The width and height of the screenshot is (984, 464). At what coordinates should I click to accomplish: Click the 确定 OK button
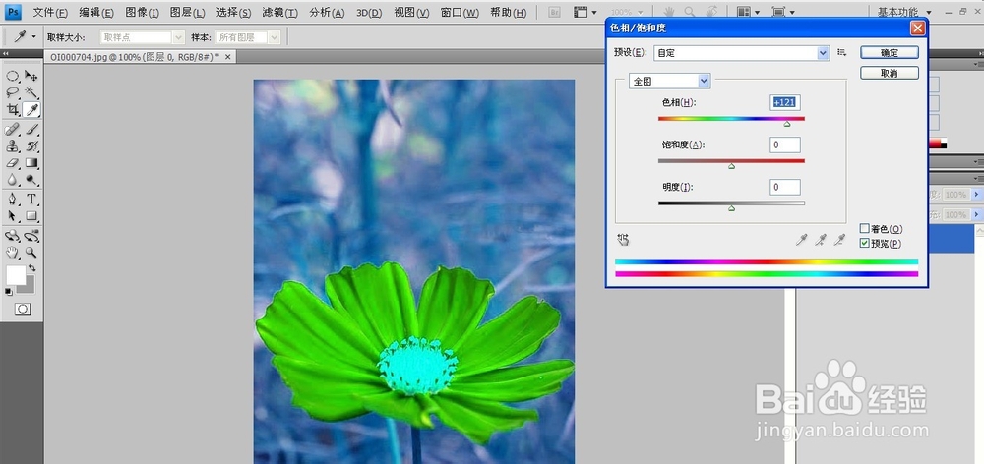click(x=890, y=53)
